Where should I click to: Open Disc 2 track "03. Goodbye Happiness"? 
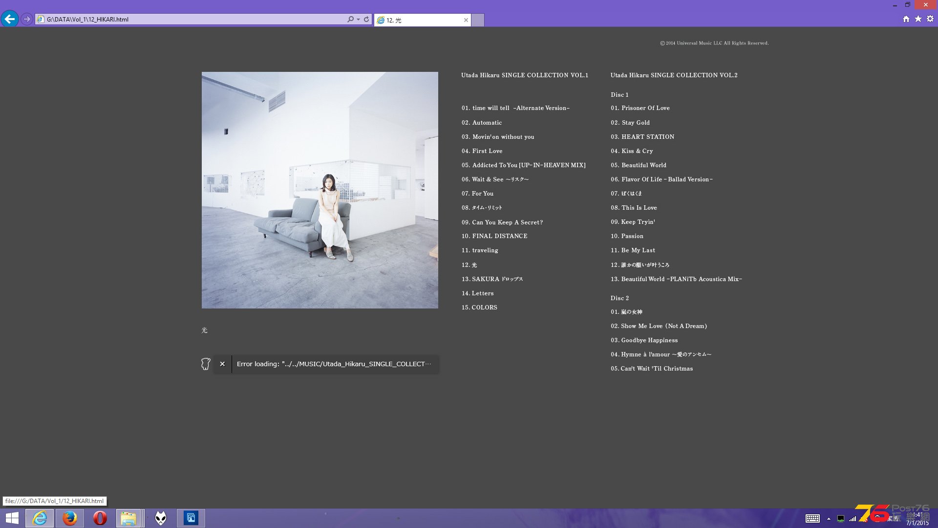point(644,340)
